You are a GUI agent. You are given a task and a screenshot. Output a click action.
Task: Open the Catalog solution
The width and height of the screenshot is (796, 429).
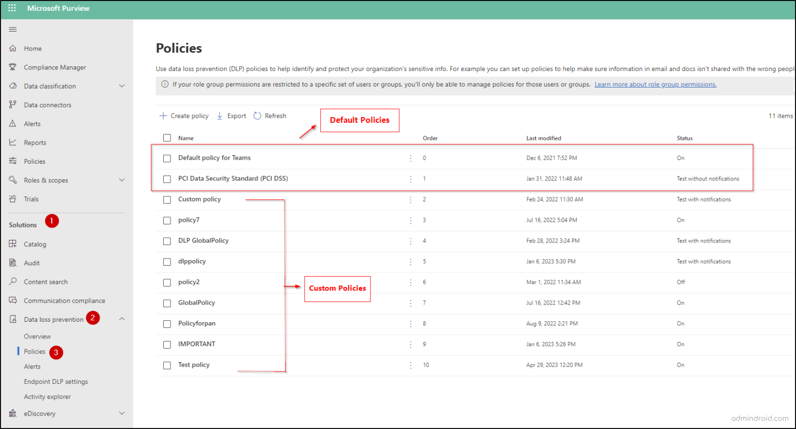(35, 244)
